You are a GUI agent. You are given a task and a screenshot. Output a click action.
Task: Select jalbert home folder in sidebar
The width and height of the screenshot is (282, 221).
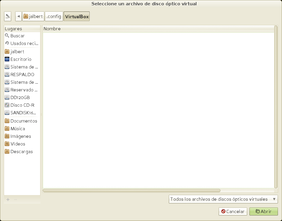[x=17, y=52]
